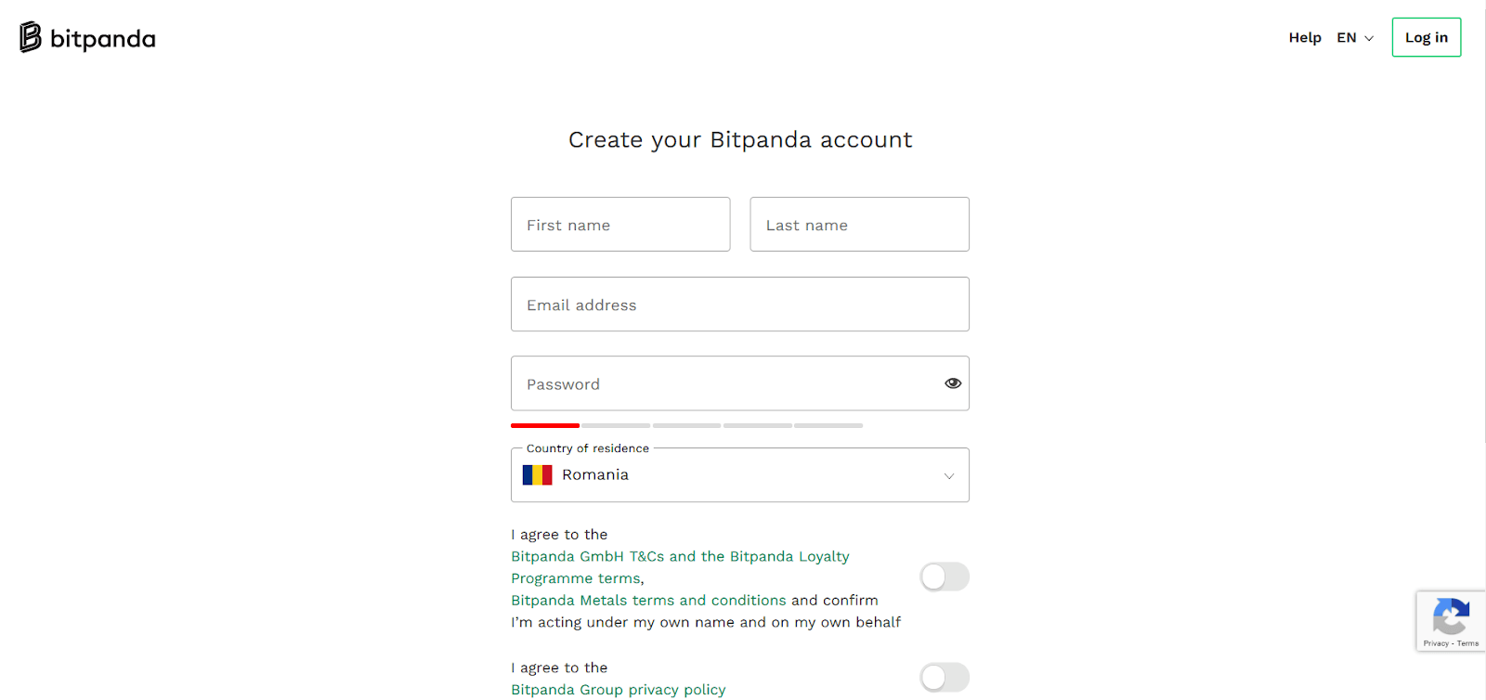This screenshot has width=1486, height=700.
Task: Enable the privacy policy agreement toggle
Action: click(x=945, y=678)
